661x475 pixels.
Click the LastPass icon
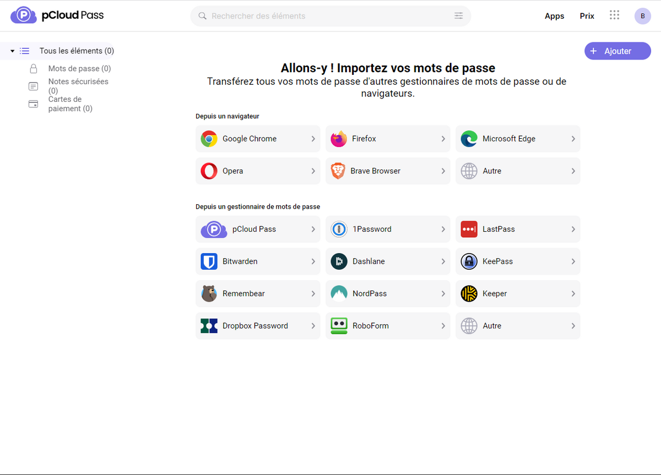[469, 229]
